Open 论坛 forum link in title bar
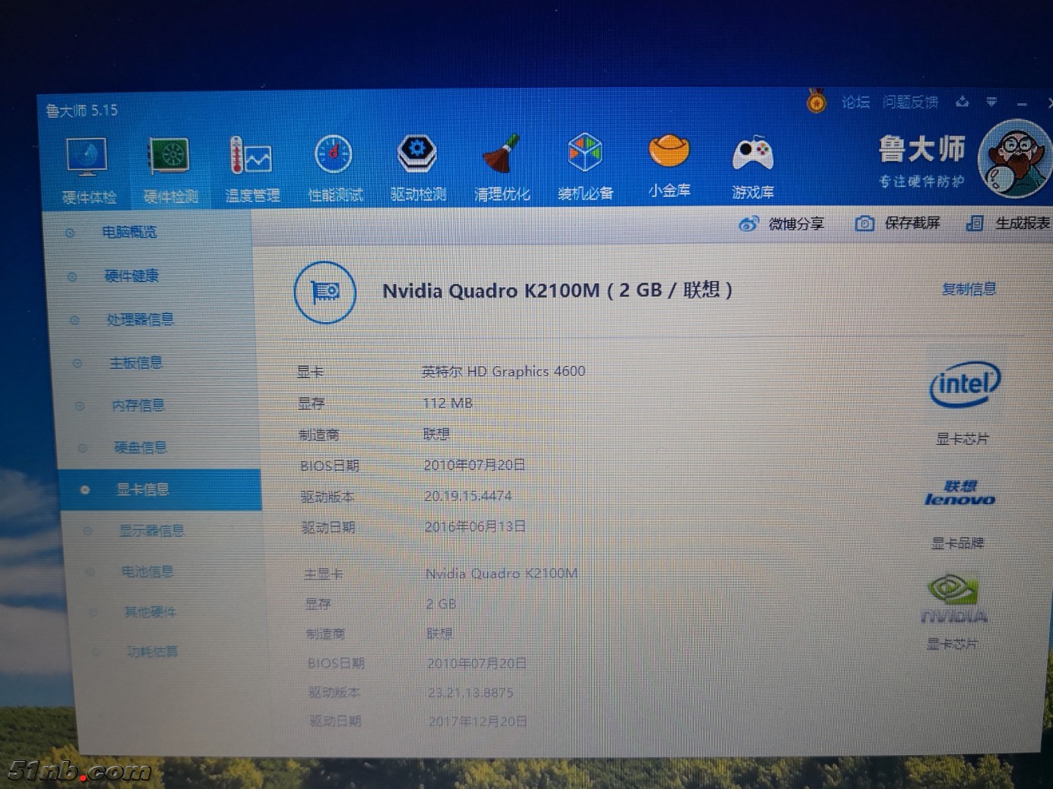 click(855, 102)
